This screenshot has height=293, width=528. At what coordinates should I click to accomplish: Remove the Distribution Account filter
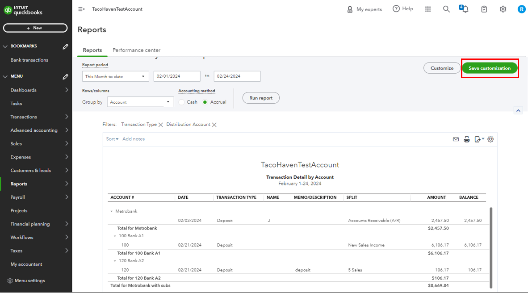coord(214,125)
